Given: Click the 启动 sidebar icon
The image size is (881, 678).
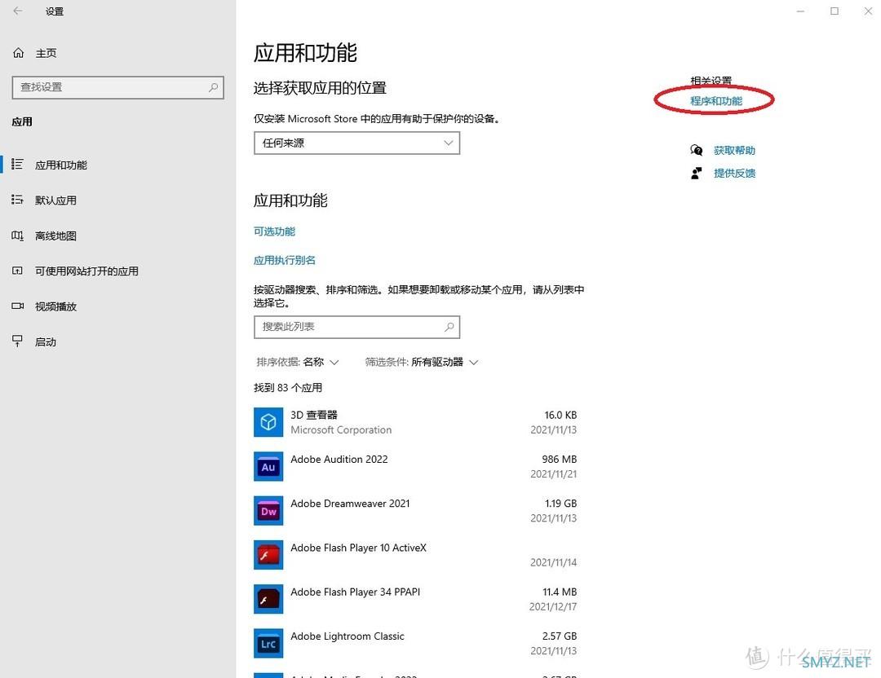Looking at the screenshot, I should [x=17, y=341].
